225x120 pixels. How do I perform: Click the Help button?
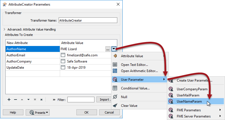(x=13, y=112)
